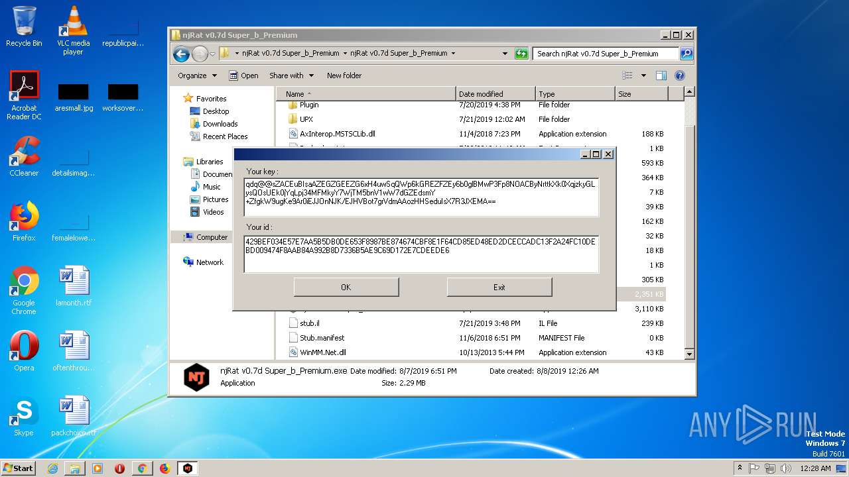Open the recent pages dropdown arrow
The image size is (849, 477).
click(212, 54)
